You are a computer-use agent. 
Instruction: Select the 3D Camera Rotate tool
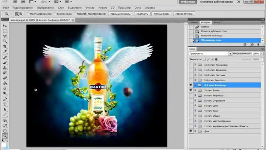click(x=5, y=126)
